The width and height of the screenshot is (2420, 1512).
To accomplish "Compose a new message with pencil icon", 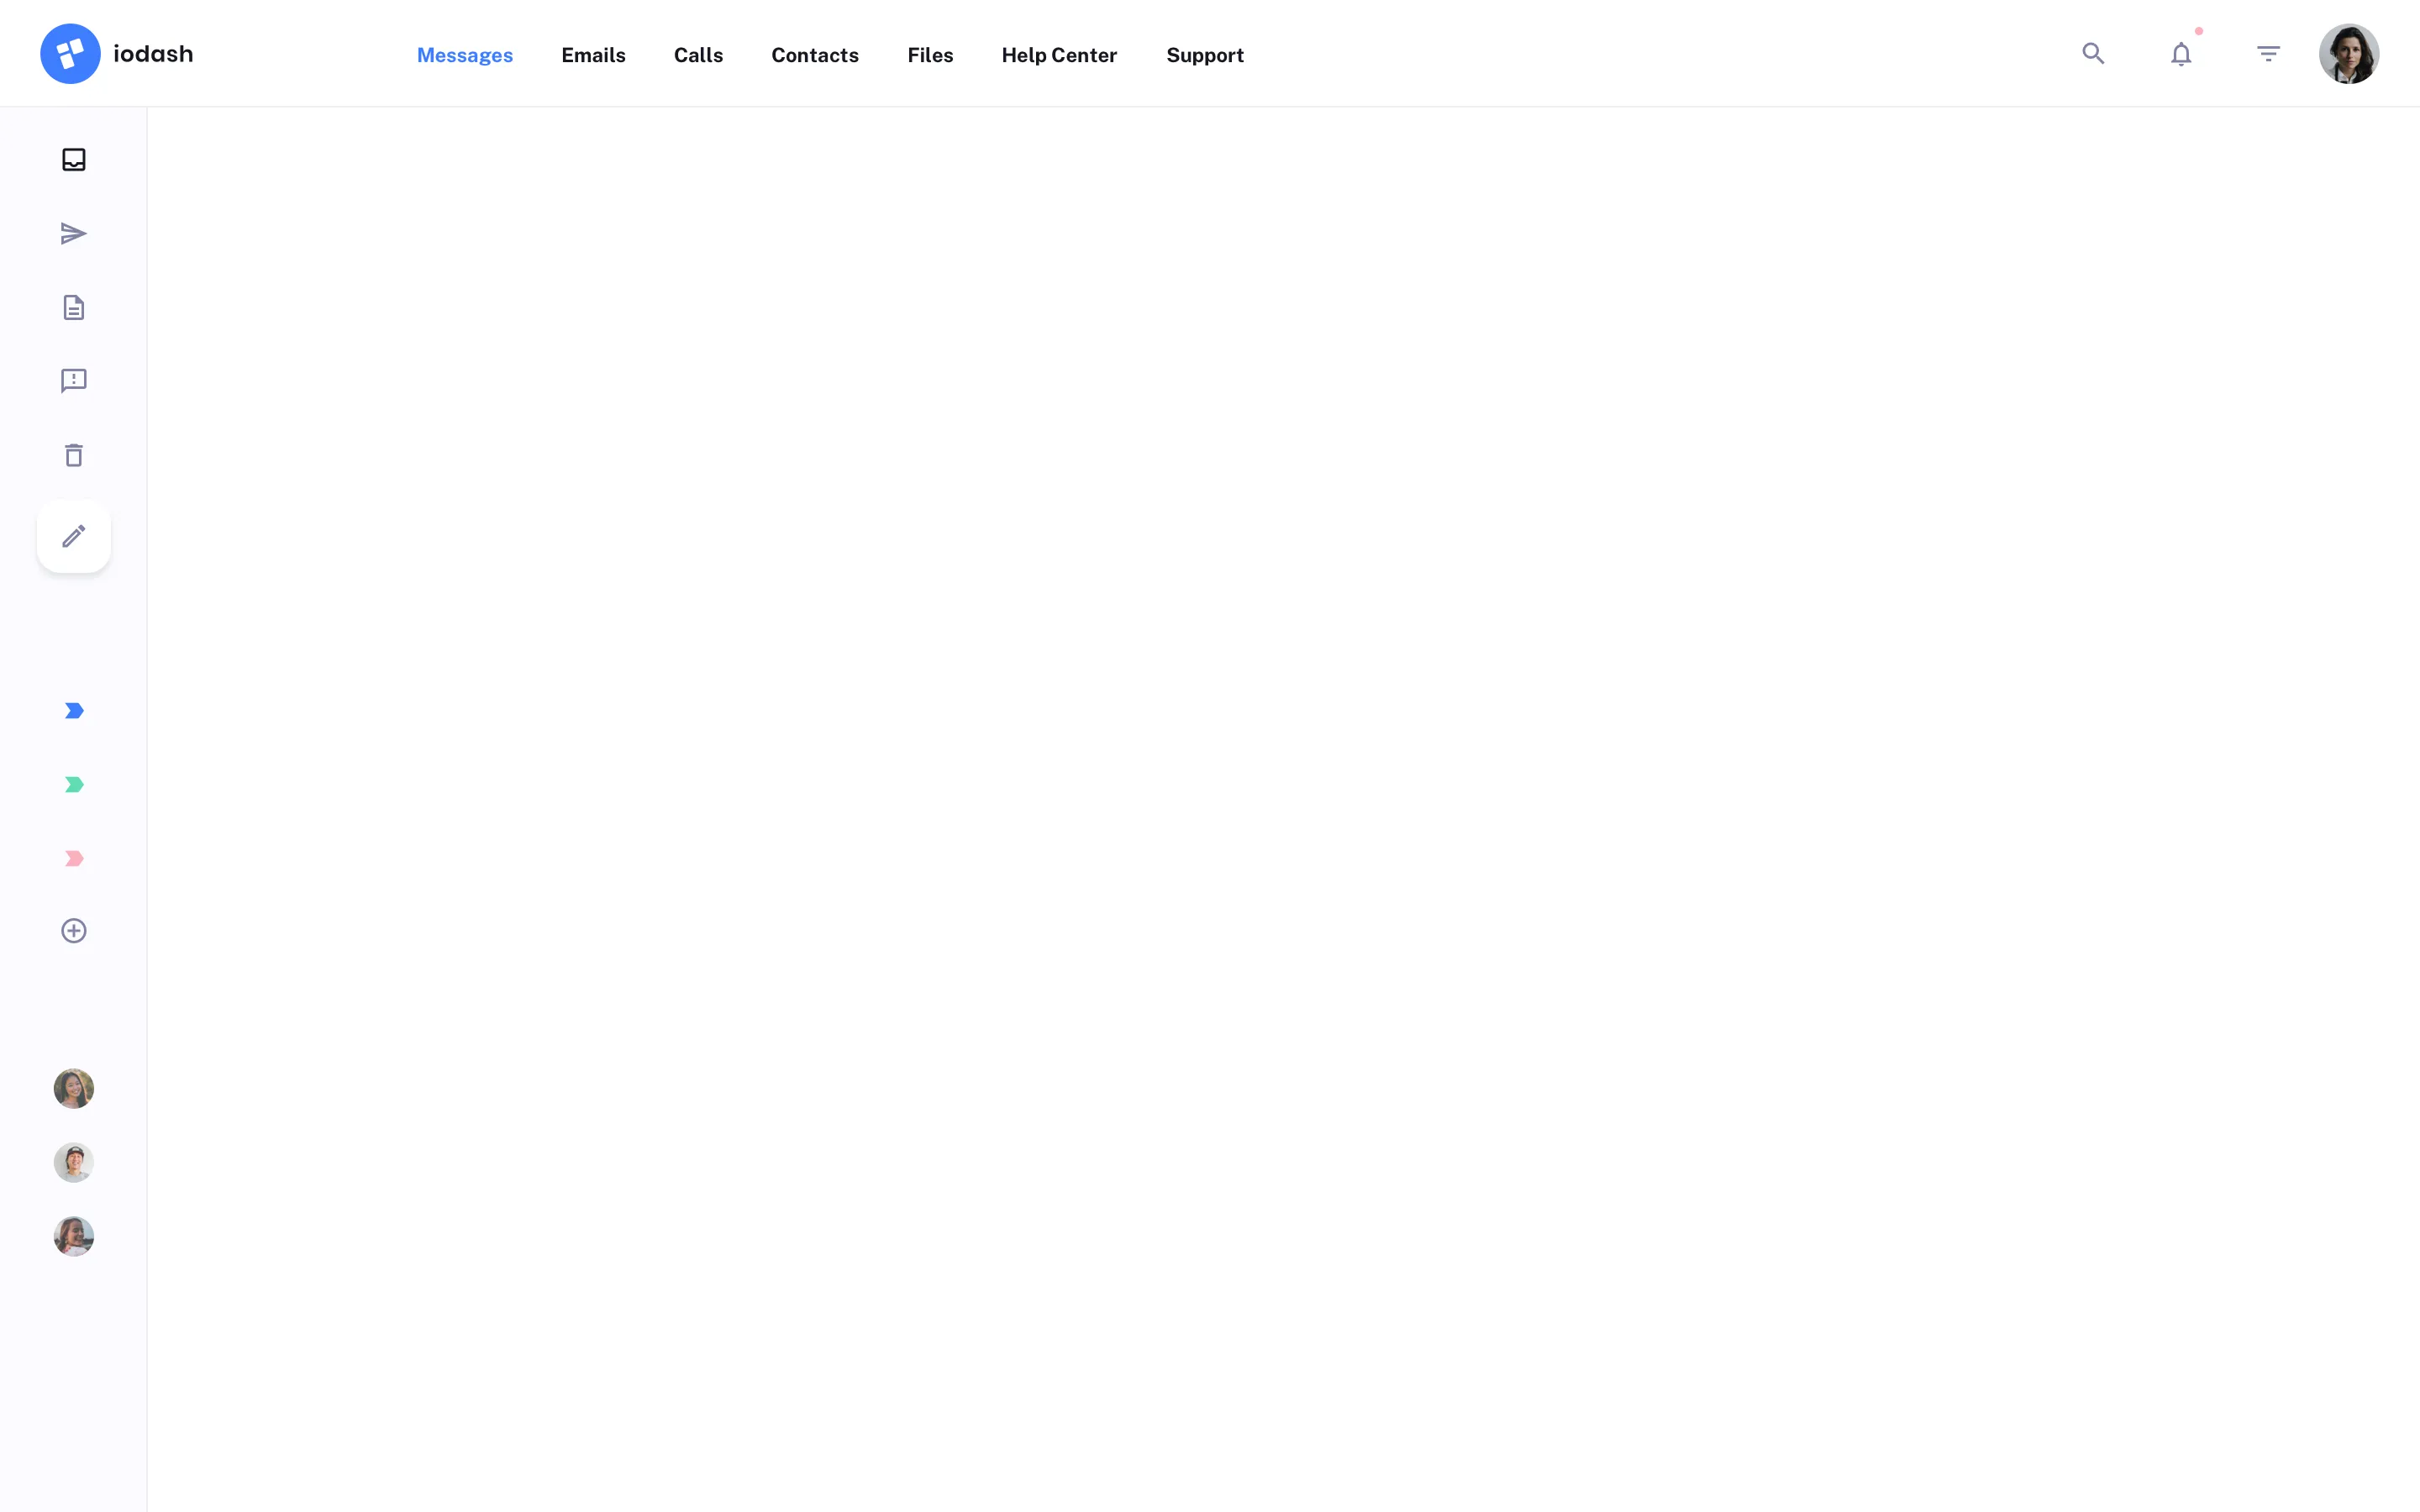I will click(73, 536).
